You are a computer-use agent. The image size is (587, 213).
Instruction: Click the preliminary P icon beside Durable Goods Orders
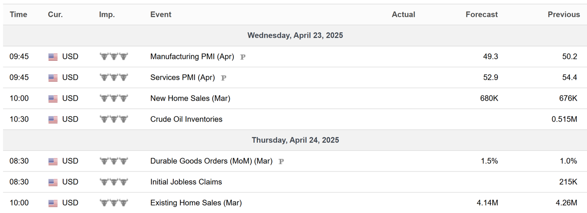(x=281, y=161)
